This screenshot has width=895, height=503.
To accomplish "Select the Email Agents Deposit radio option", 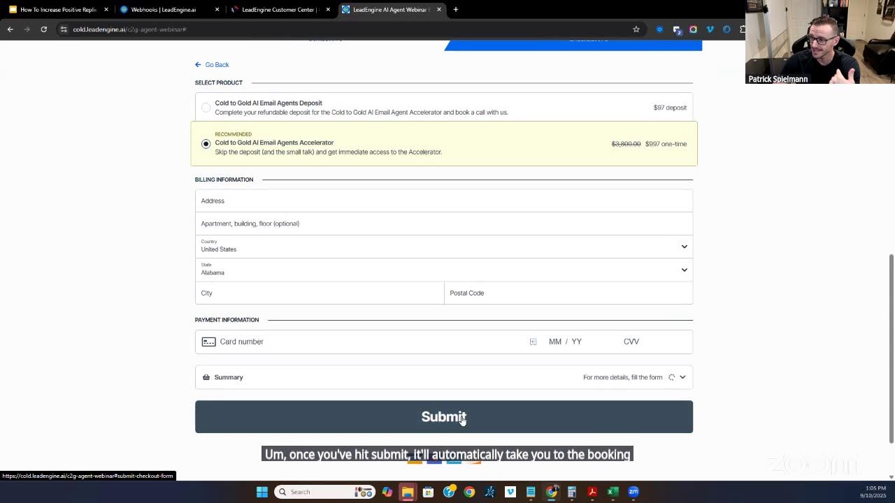I will point(206,108).
